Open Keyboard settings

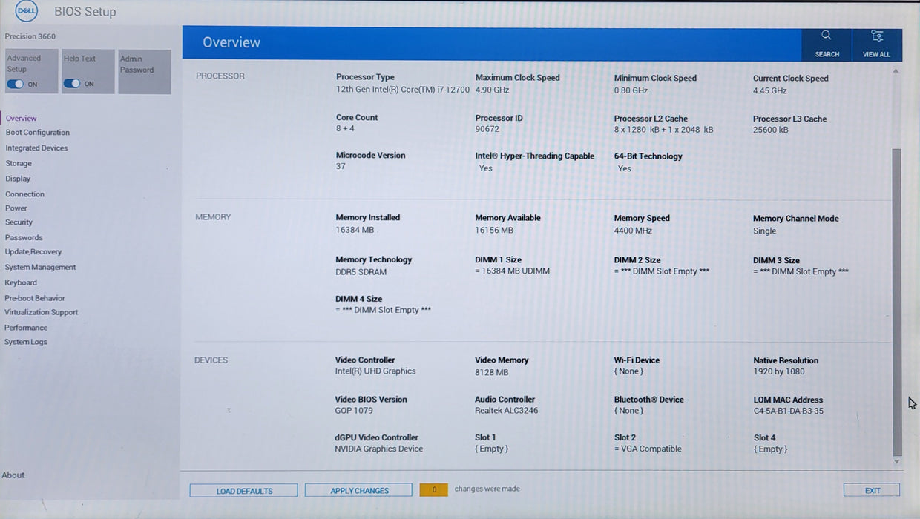21,282
